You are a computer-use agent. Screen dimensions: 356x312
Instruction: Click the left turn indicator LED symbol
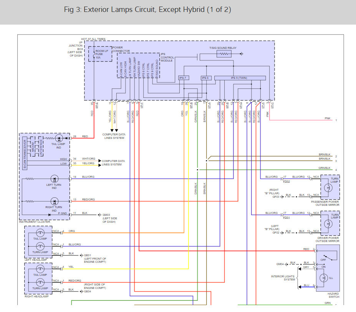point(55,179)
